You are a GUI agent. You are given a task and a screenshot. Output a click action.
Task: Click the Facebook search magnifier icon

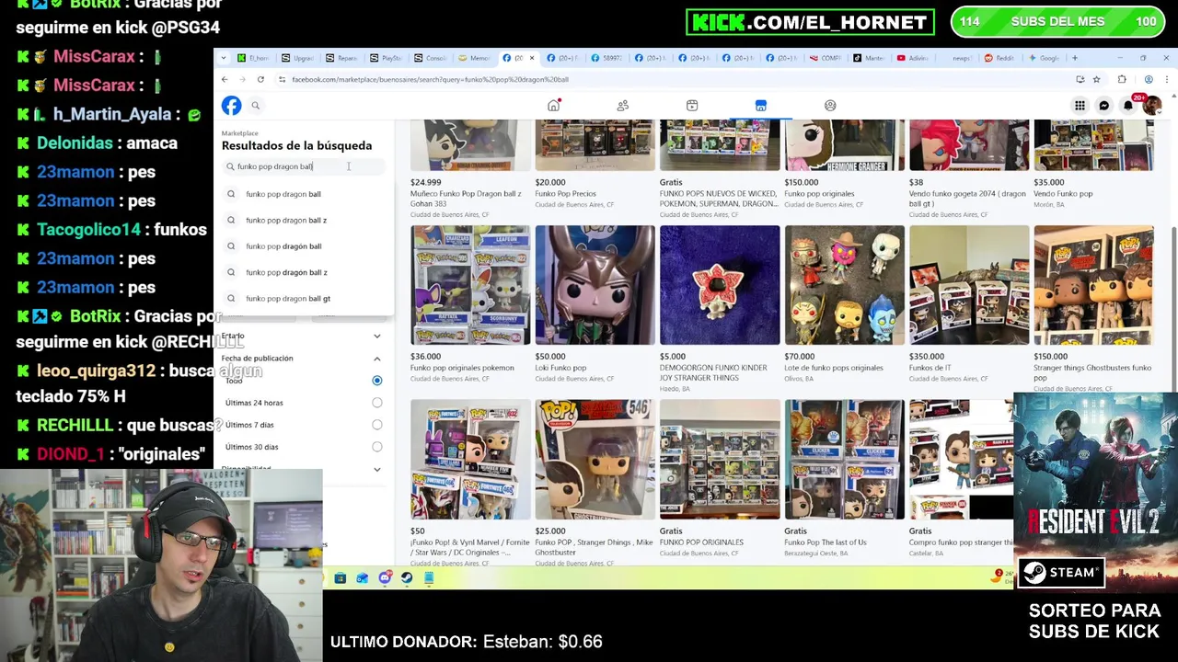[256, 106]
